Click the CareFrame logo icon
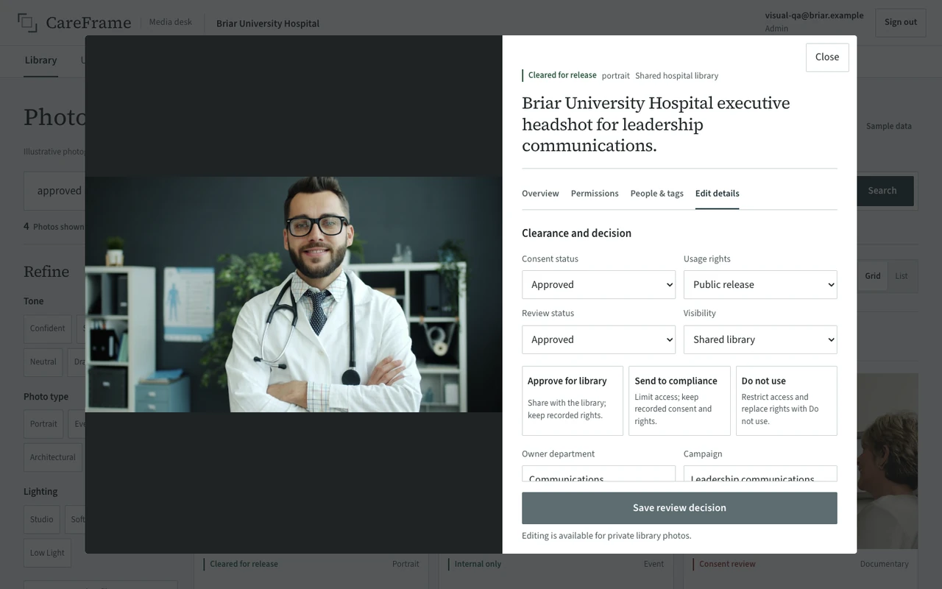 point(27,23)
